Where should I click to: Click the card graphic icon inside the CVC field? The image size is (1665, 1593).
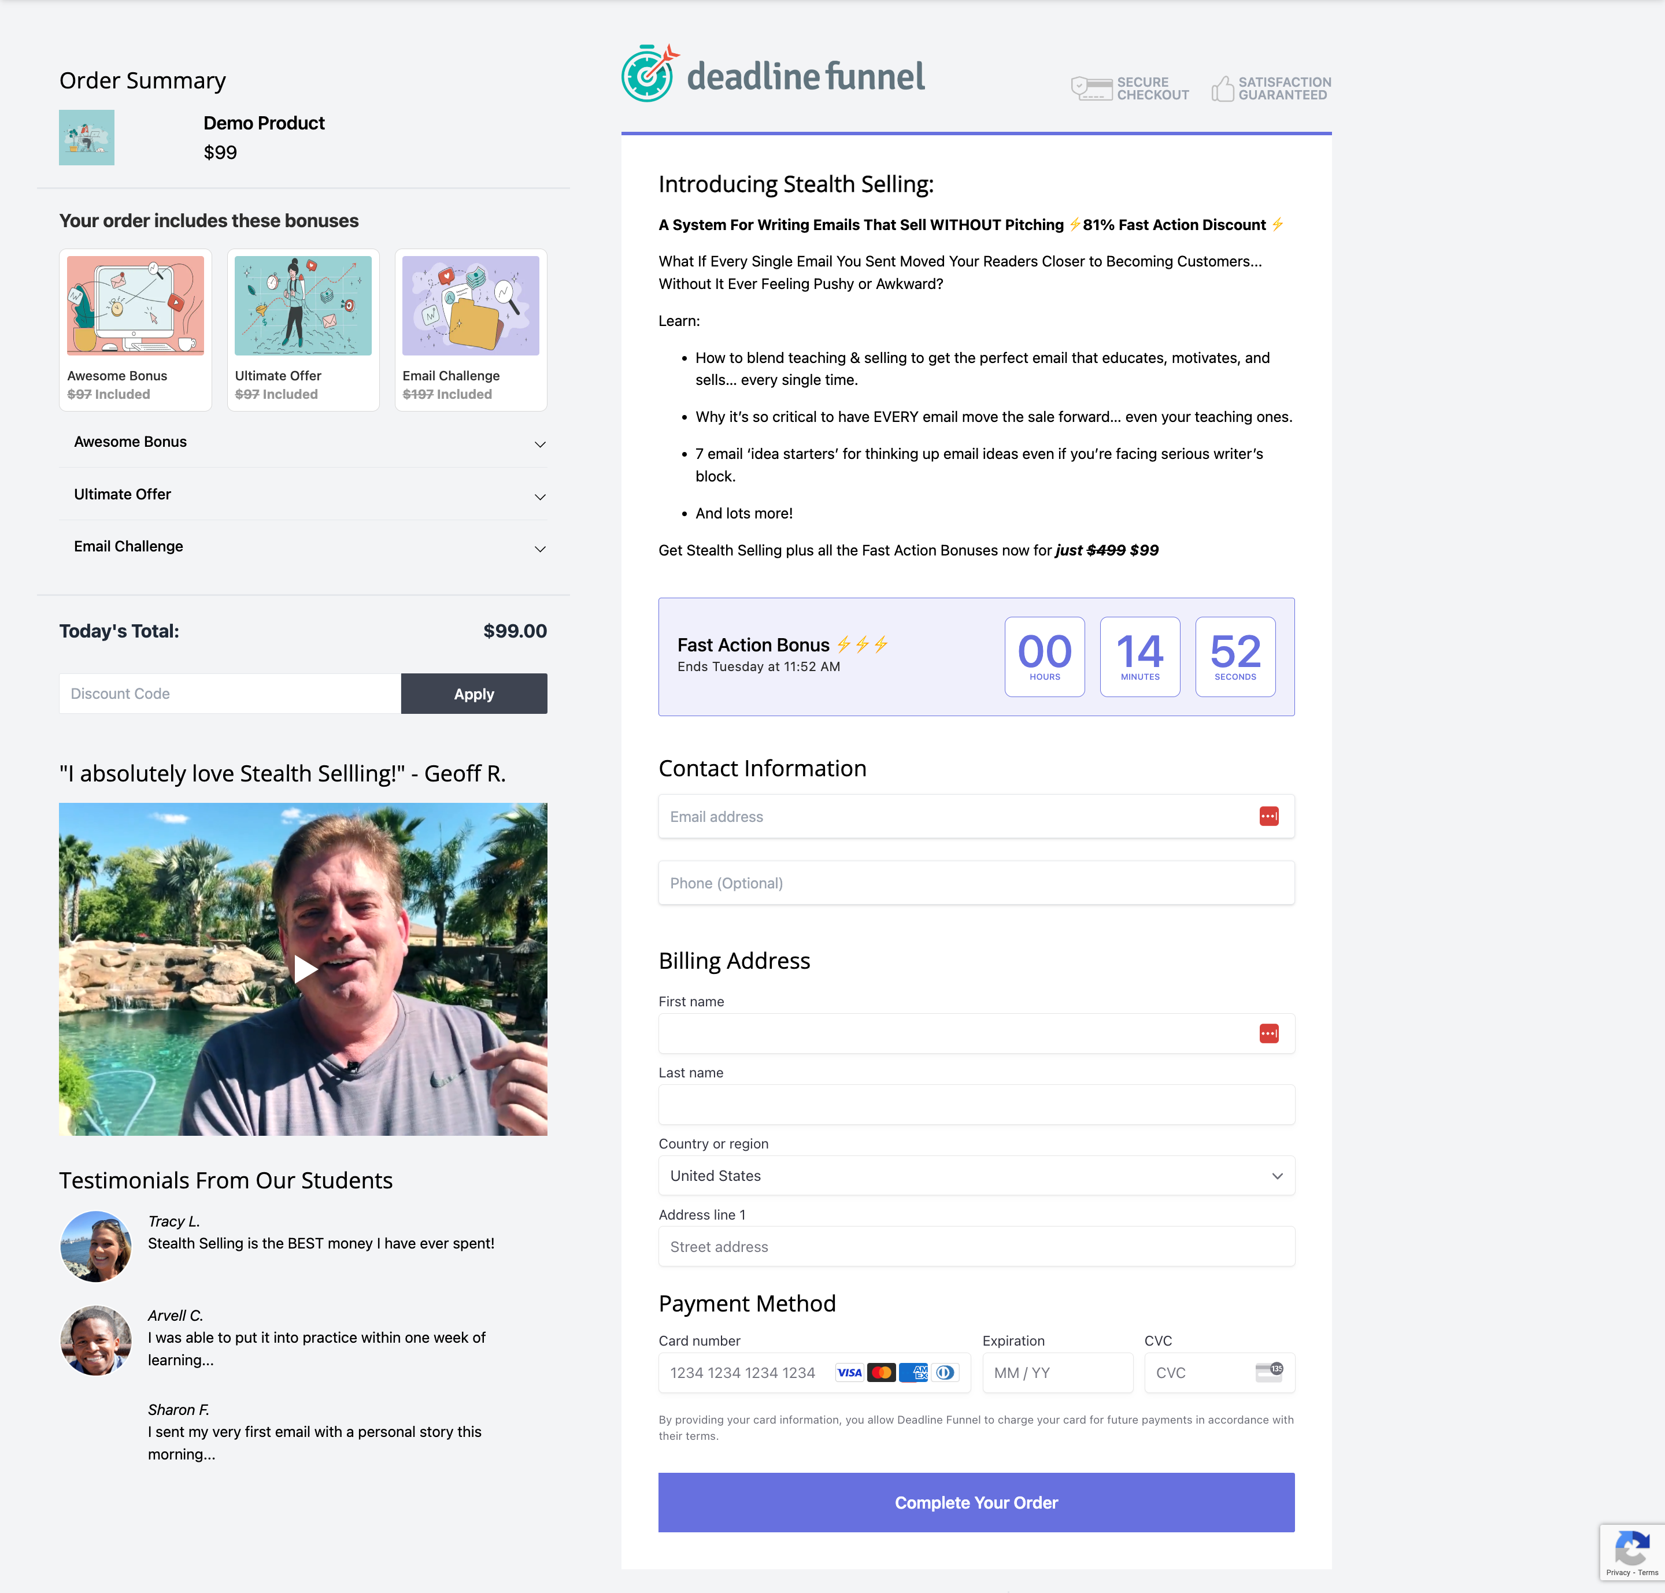tap(1269, 1372)
